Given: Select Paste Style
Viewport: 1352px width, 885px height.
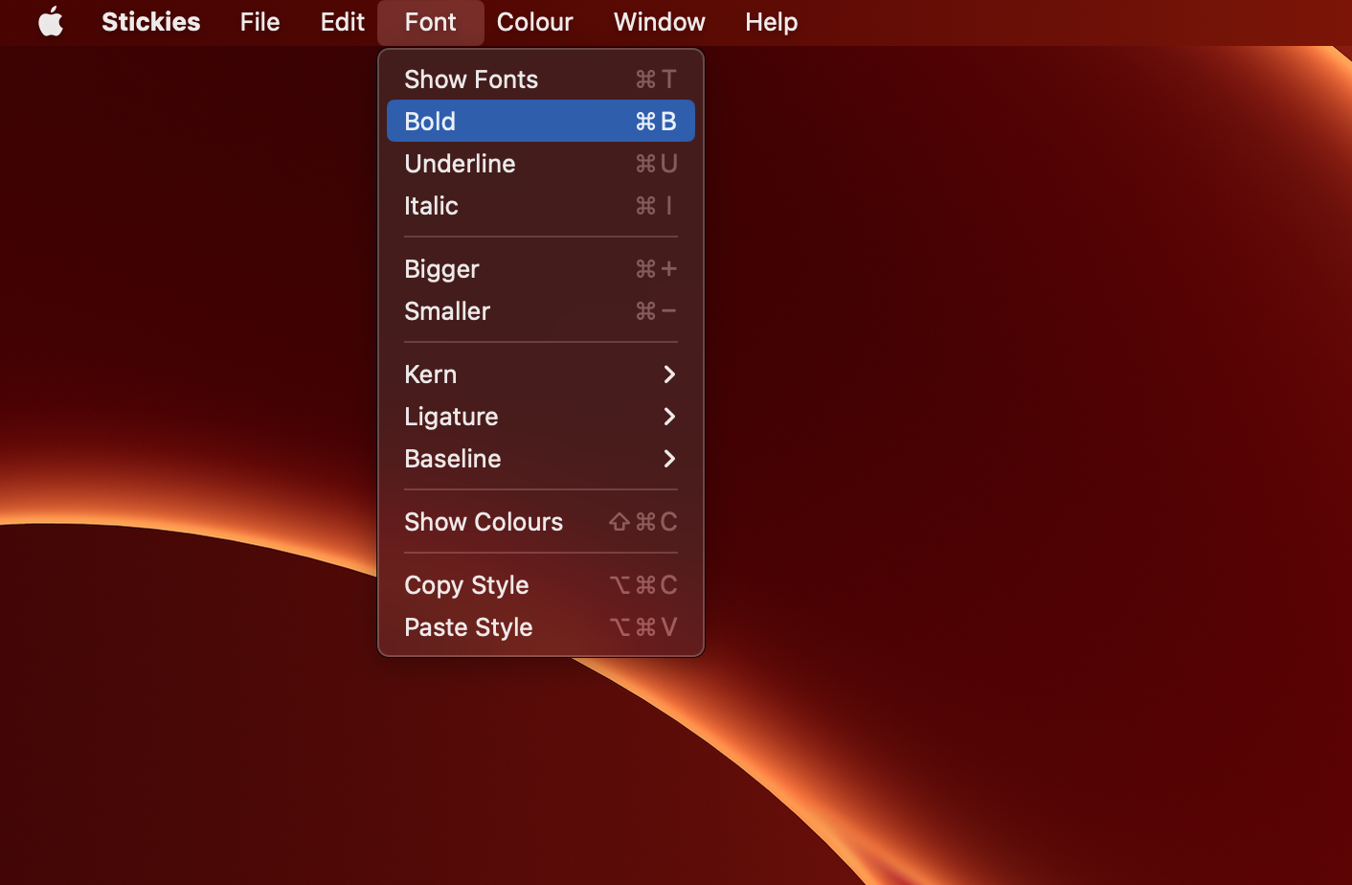Looking at the screenshot, I should point(468,627).
